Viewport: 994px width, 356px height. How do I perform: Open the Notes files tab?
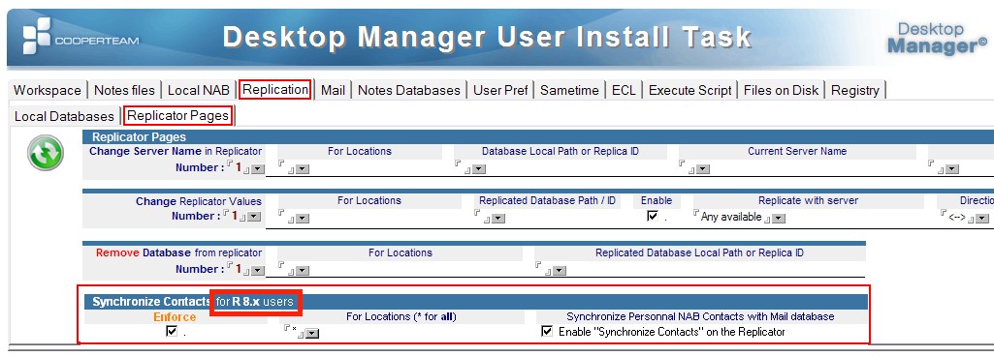[124, 90]
